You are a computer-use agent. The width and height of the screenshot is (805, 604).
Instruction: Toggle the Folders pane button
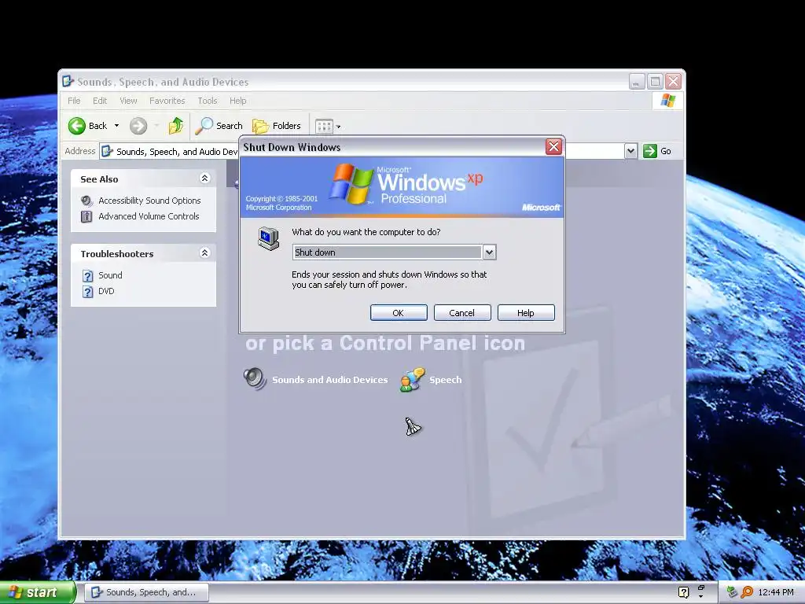(x=276, y=126)
